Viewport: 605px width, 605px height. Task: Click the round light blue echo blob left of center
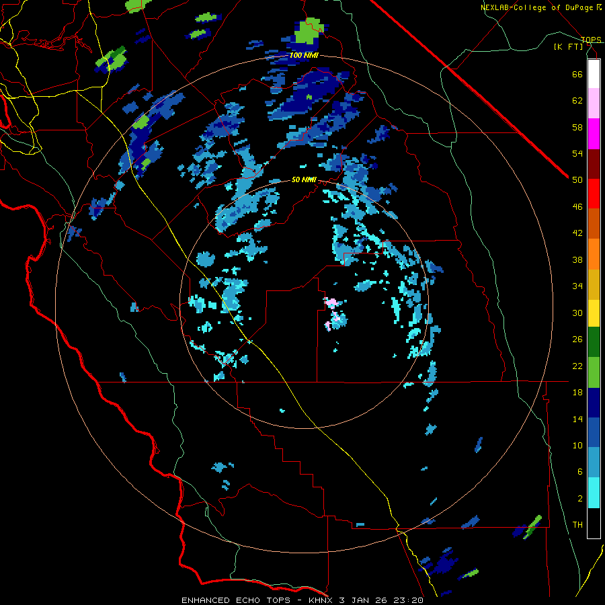tap(205, 259)
